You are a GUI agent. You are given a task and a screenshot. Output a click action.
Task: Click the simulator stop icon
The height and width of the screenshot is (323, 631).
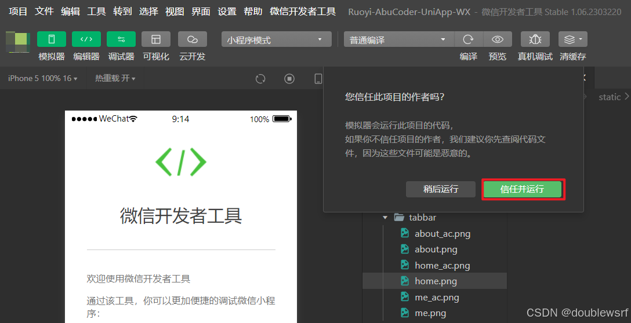click(289, 79)
